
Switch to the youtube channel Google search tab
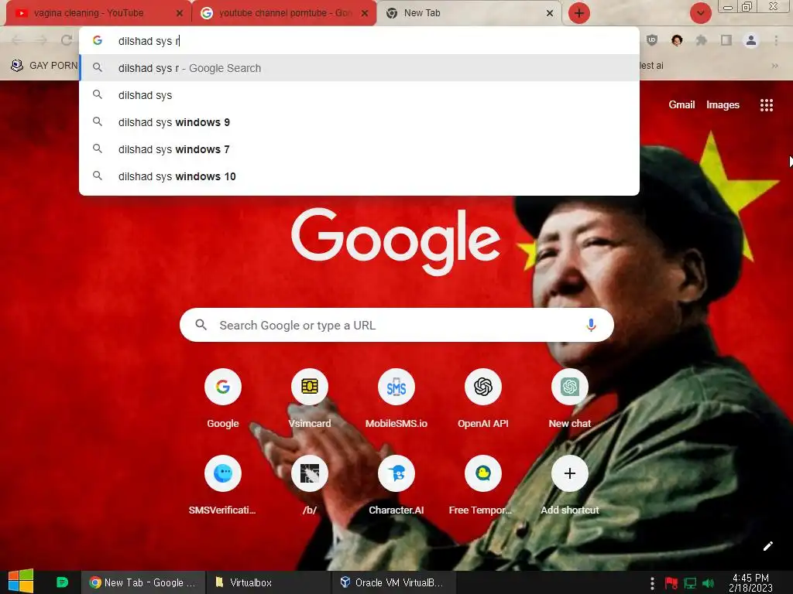pos(284,13)
